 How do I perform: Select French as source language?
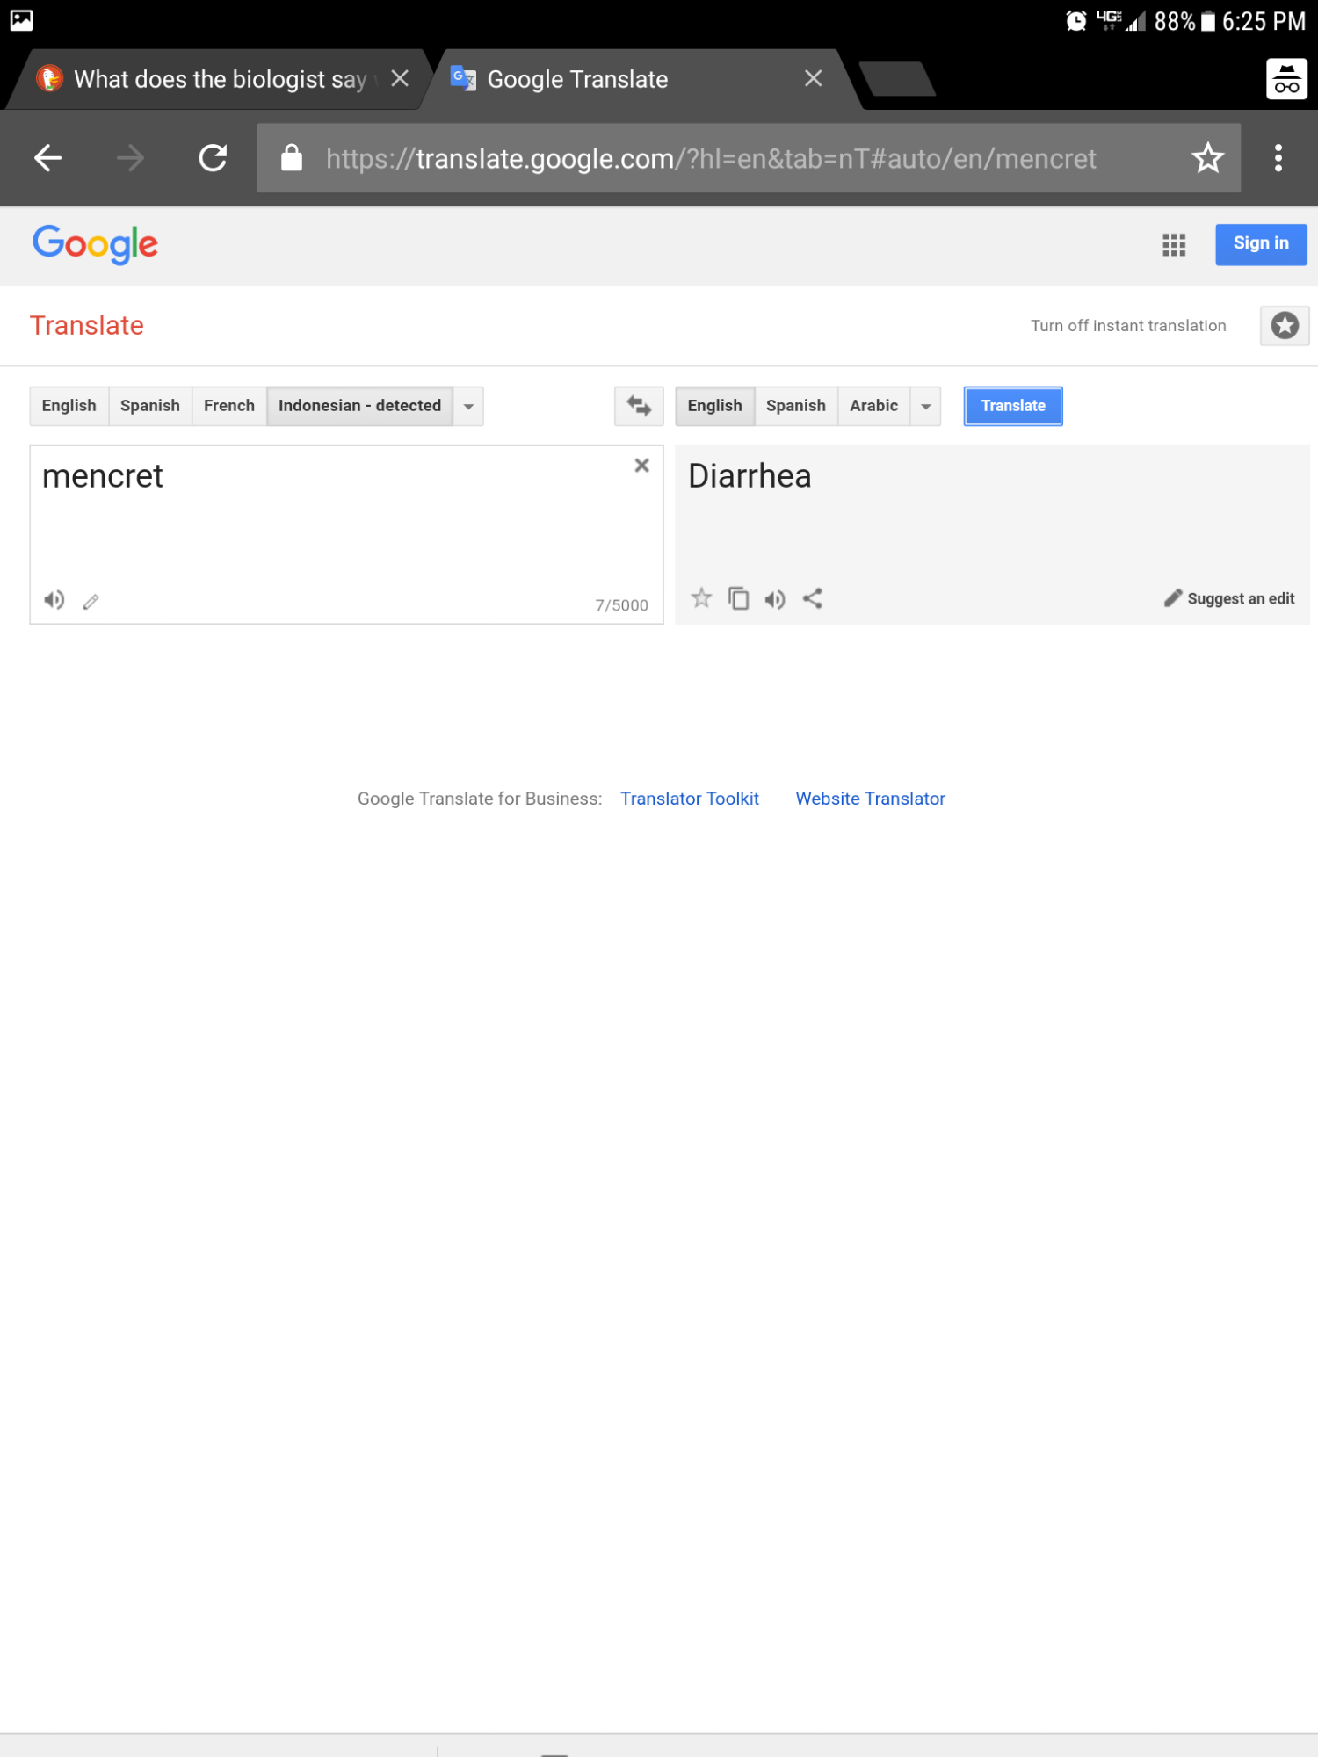(229, 406)
